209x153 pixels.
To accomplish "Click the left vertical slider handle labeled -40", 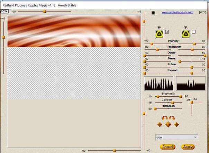I will 4,37.
